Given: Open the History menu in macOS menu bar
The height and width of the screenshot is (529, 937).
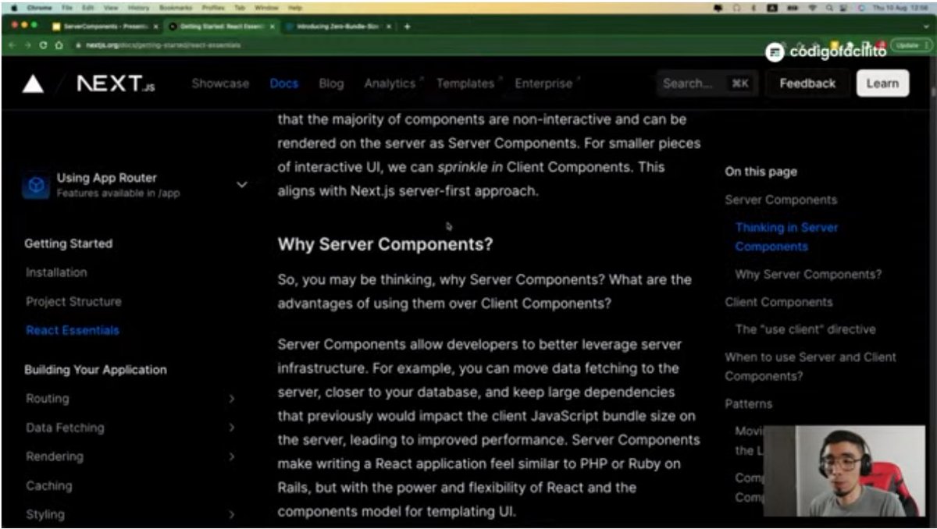Looking at the screenshot, I should pyautogui.click(x=138, y=7).
